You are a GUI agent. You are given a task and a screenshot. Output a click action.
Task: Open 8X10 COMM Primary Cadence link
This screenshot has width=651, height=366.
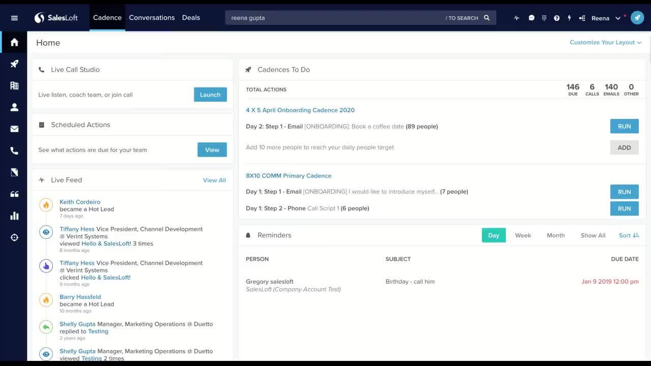(x=288, y=175)
